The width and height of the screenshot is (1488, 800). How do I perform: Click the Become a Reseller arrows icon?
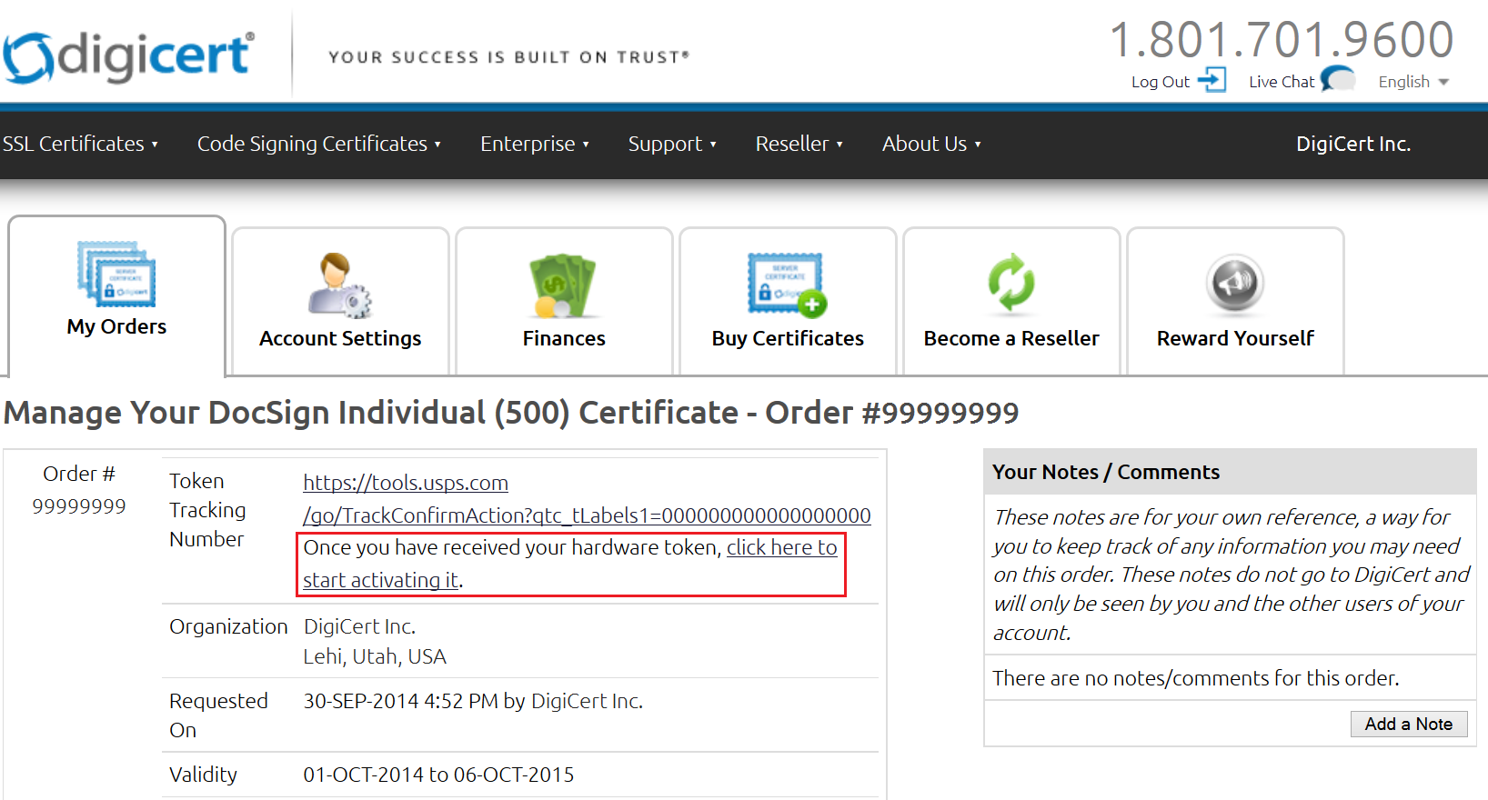click(x=1011, y=283)
